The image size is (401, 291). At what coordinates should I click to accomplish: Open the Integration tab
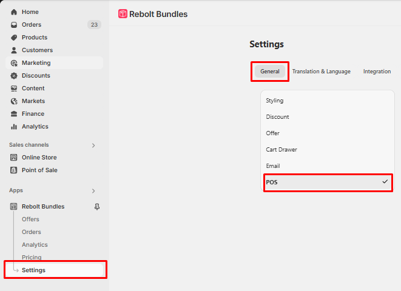377,72
